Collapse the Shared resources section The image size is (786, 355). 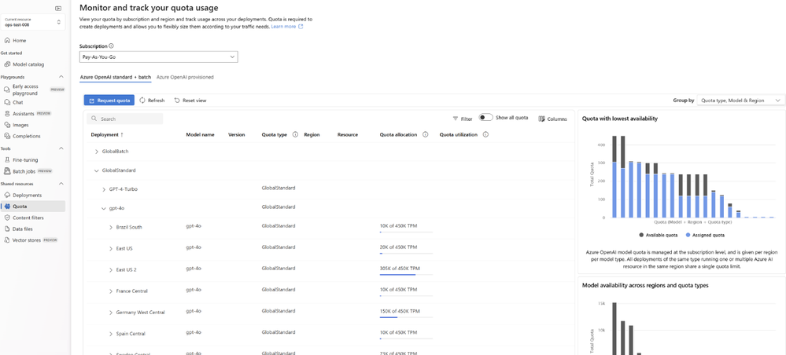pos(61,184)
